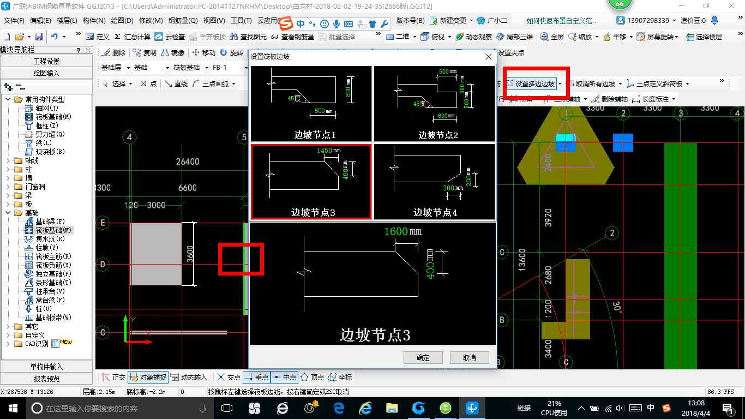Click 全屏 full screen tool

tap(552, 37)
